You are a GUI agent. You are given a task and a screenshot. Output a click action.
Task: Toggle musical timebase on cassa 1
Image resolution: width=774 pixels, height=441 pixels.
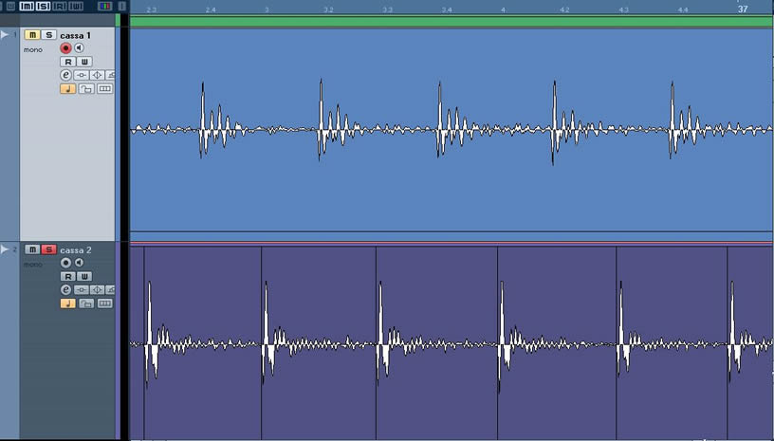point(67,89)
